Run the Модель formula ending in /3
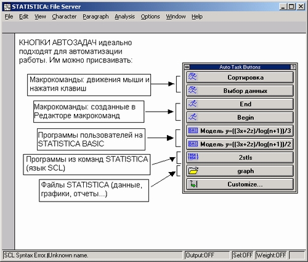The height and width of the screenshot is (262, 308). pyautogui.click(x=240, y=131)
